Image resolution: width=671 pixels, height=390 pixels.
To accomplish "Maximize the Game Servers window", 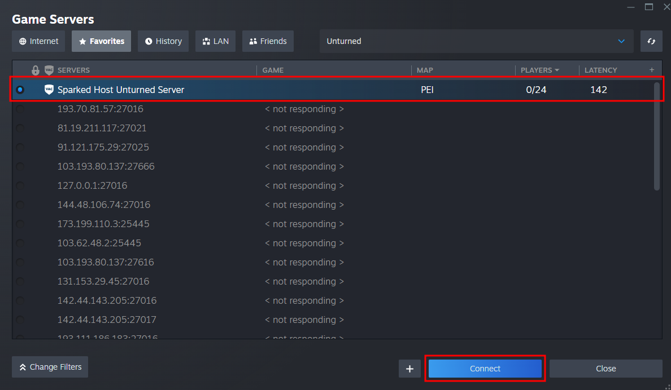I will tap(649, 7).
